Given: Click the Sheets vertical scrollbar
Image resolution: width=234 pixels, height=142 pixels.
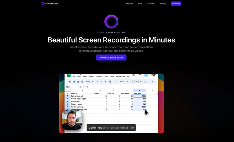Looking at the screenshot, I should click(x=157, y=94).
